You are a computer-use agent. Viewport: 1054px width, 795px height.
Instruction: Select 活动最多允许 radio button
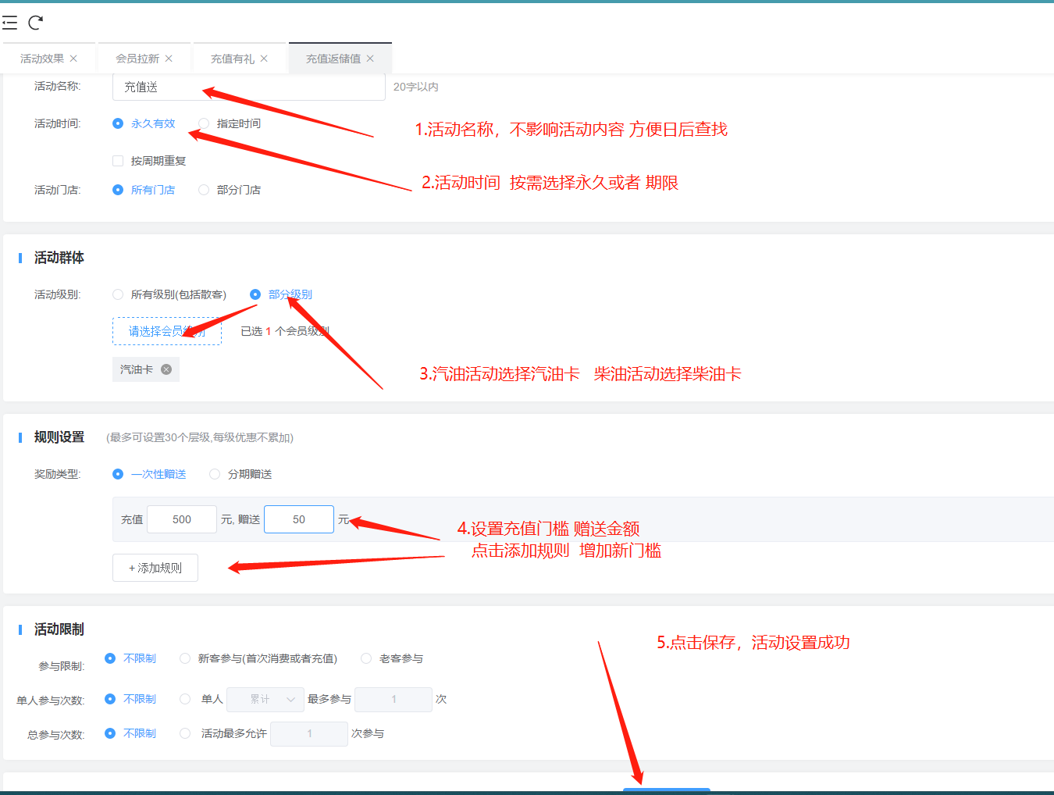tap(185, 733)
